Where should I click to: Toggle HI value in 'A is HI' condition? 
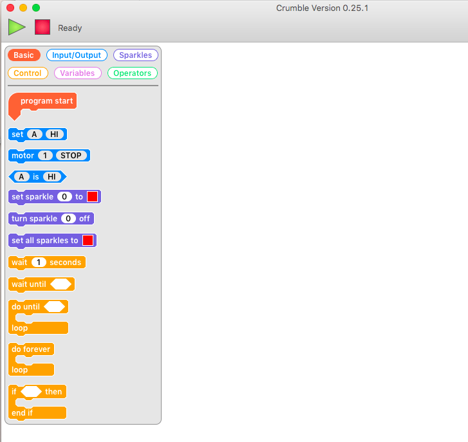(x=50, y=177)
